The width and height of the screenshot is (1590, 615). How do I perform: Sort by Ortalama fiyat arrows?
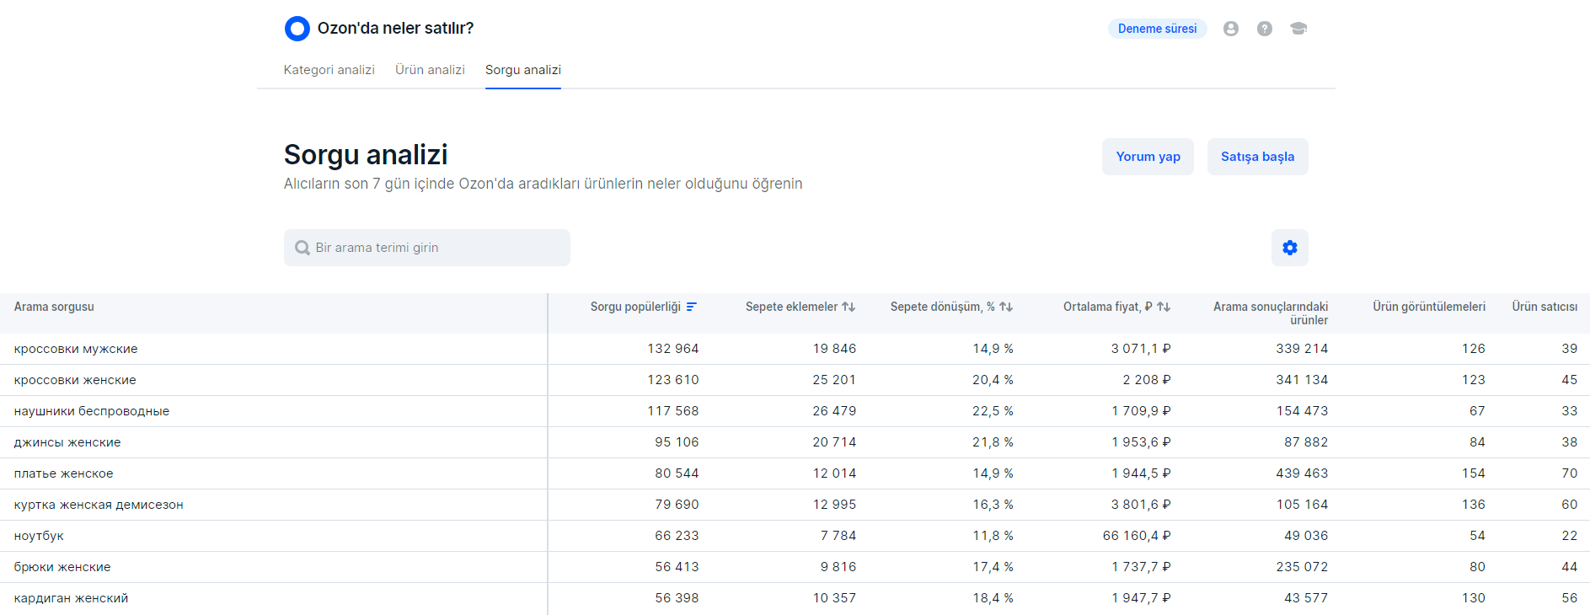click(1164, 307)
